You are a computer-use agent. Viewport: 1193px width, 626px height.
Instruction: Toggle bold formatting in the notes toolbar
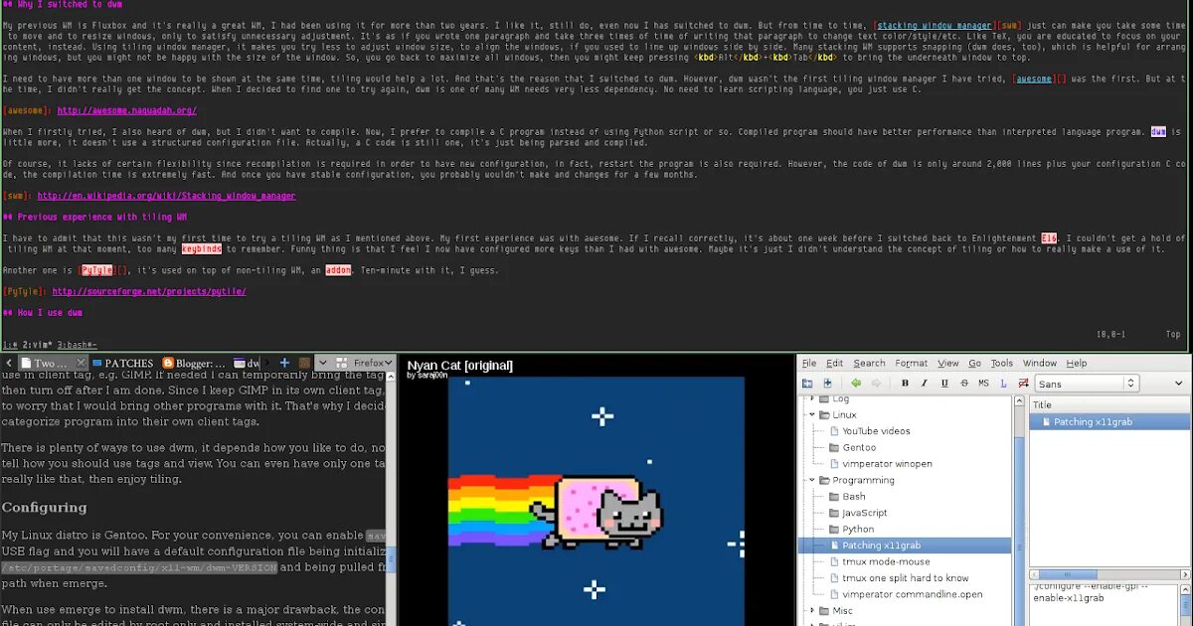click(x=905, y=384)
